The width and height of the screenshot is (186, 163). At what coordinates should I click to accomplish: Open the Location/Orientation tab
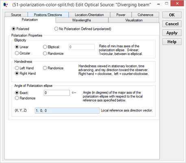[x=89, y=15]
